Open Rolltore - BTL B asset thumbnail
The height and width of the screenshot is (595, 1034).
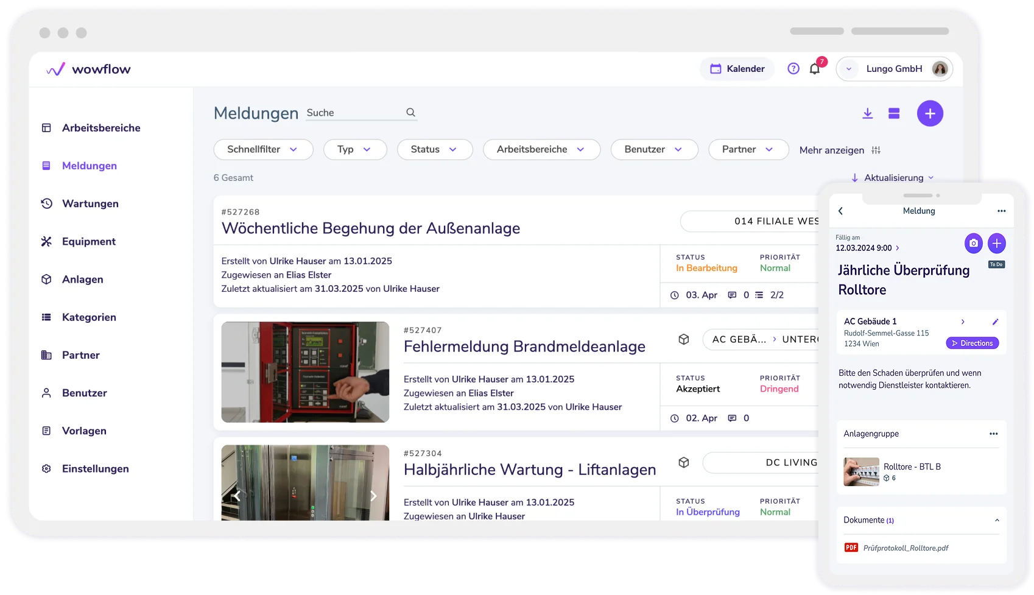click(x=861, y=471)
